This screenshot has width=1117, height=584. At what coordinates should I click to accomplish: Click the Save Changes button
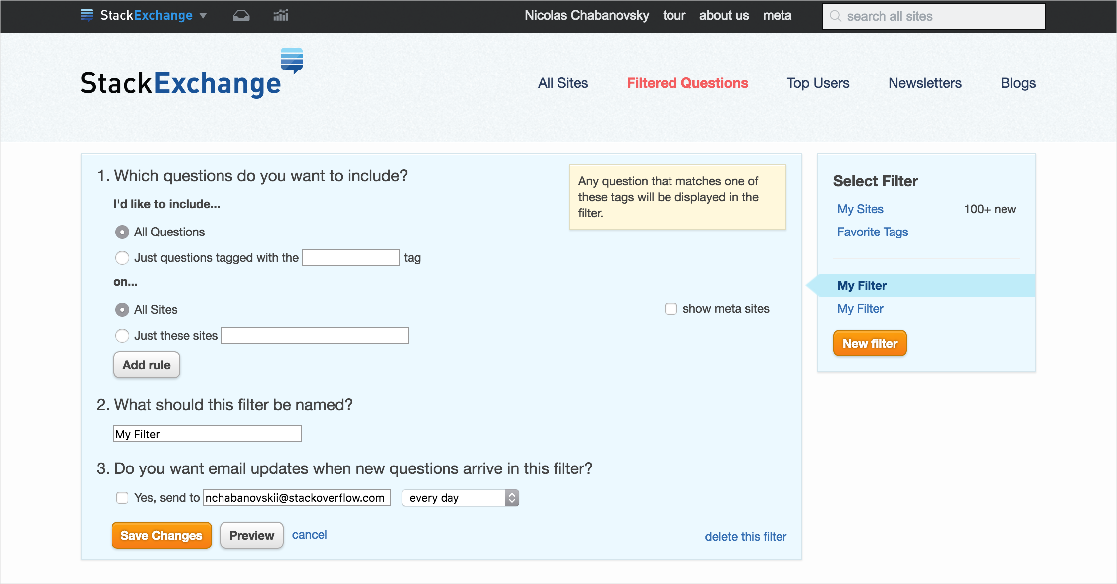pyautogui.click(x=162, y=535)
